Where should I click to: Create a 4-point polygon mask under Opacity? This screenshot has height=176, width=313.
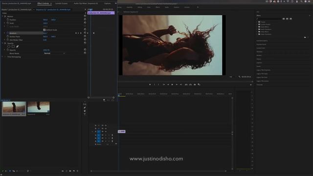coord(13,46)
